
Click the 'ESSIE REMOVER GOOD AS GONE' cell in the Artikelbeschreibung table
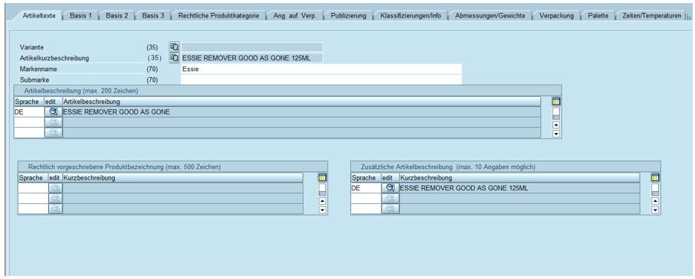click(x=301, y=112)
